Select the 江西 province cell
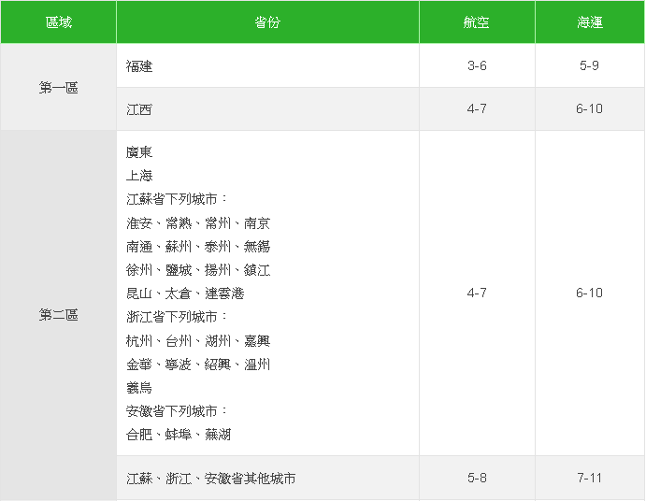 coord(140,109)
